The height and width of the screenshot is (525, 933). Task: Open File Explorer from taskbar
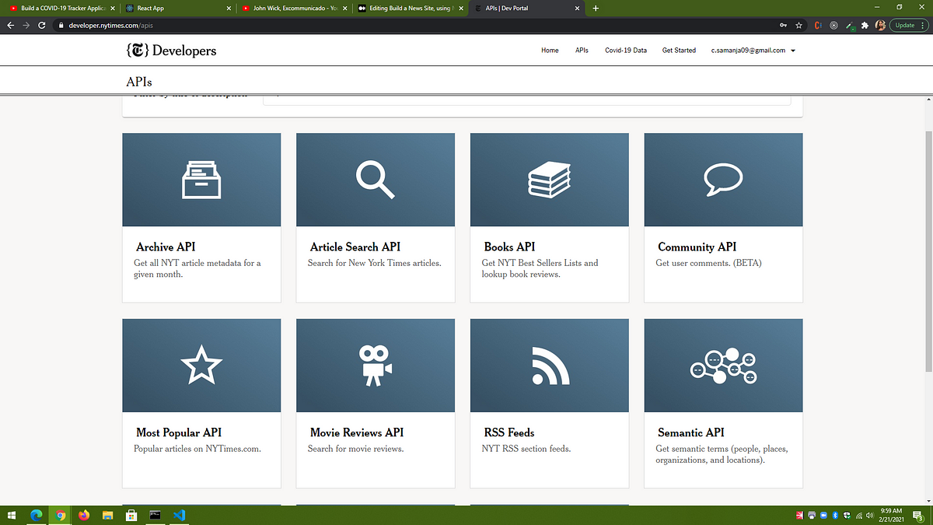pyautogui.click(x=107, y=515)
